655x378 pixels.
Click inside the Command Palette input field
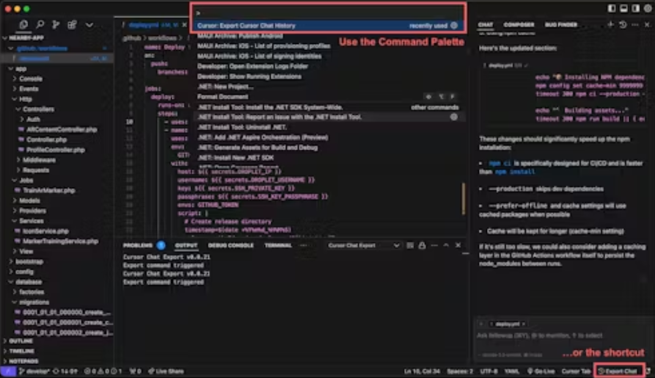(x=330, y=12)
